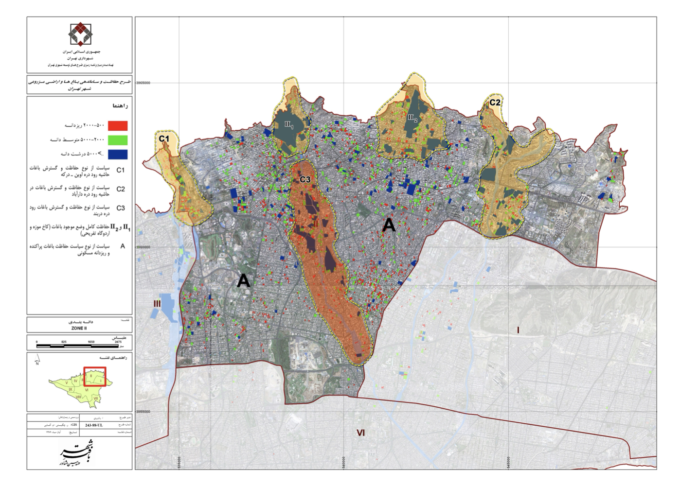Image resolution: width=681 pixels, height=486 pixels.
Task: Click the II1 garden area label
Action: click(289, 125)
